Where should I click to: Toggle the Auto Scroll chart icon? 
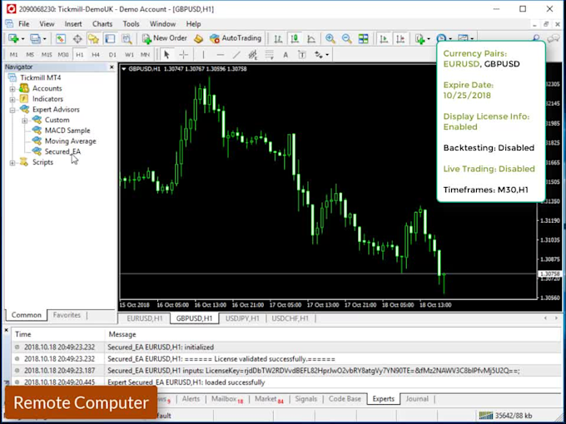[x=384, y=38]
